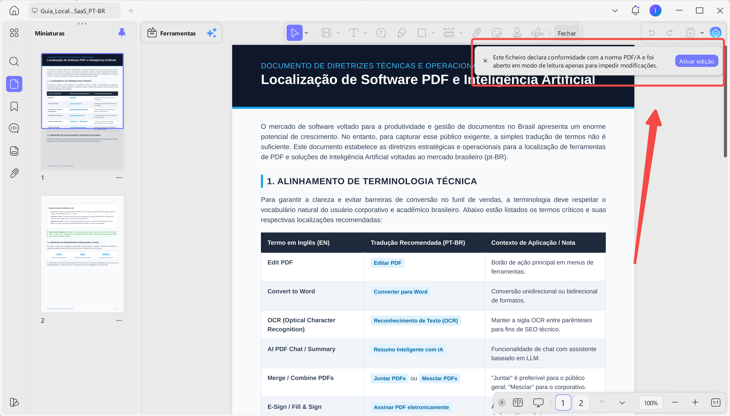Select the page thumbnails sidebar icon
Viewport: 730px width, 416px height.
tap(14, 84)
